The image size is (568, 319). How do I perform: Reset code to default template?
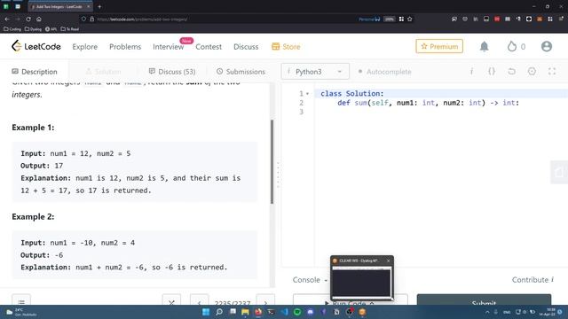coord(511,71)
